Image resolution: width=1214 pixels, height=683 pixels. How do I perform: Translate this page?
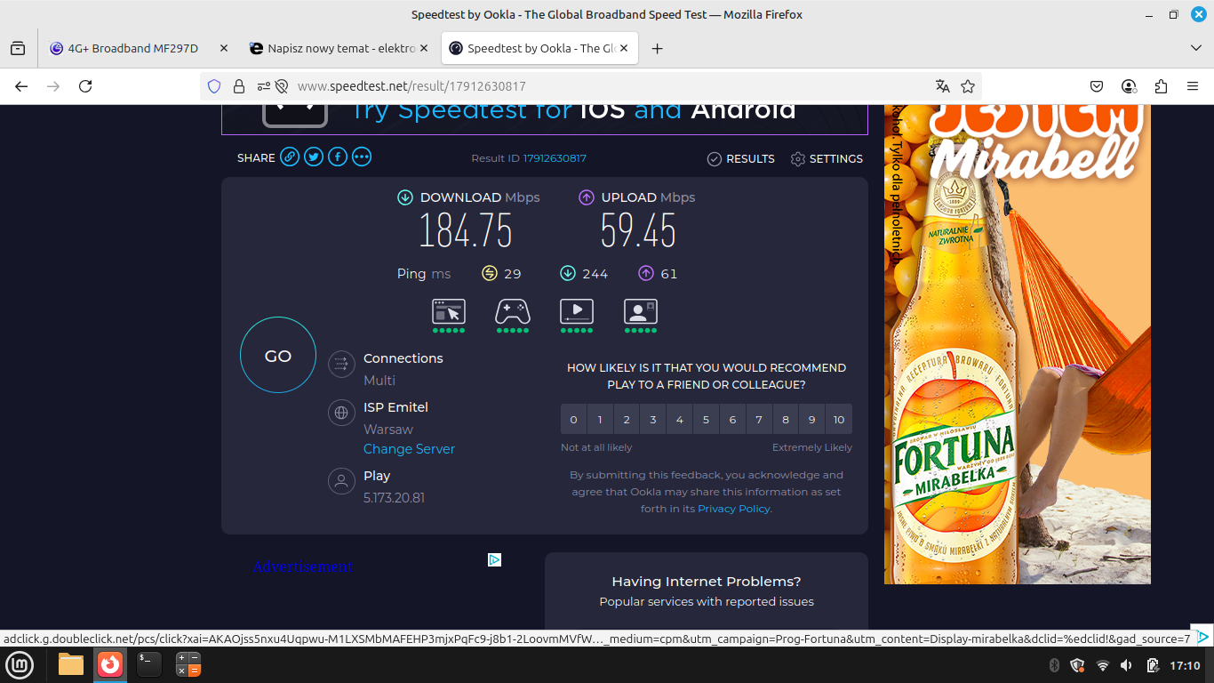click(x=943, y=86)
